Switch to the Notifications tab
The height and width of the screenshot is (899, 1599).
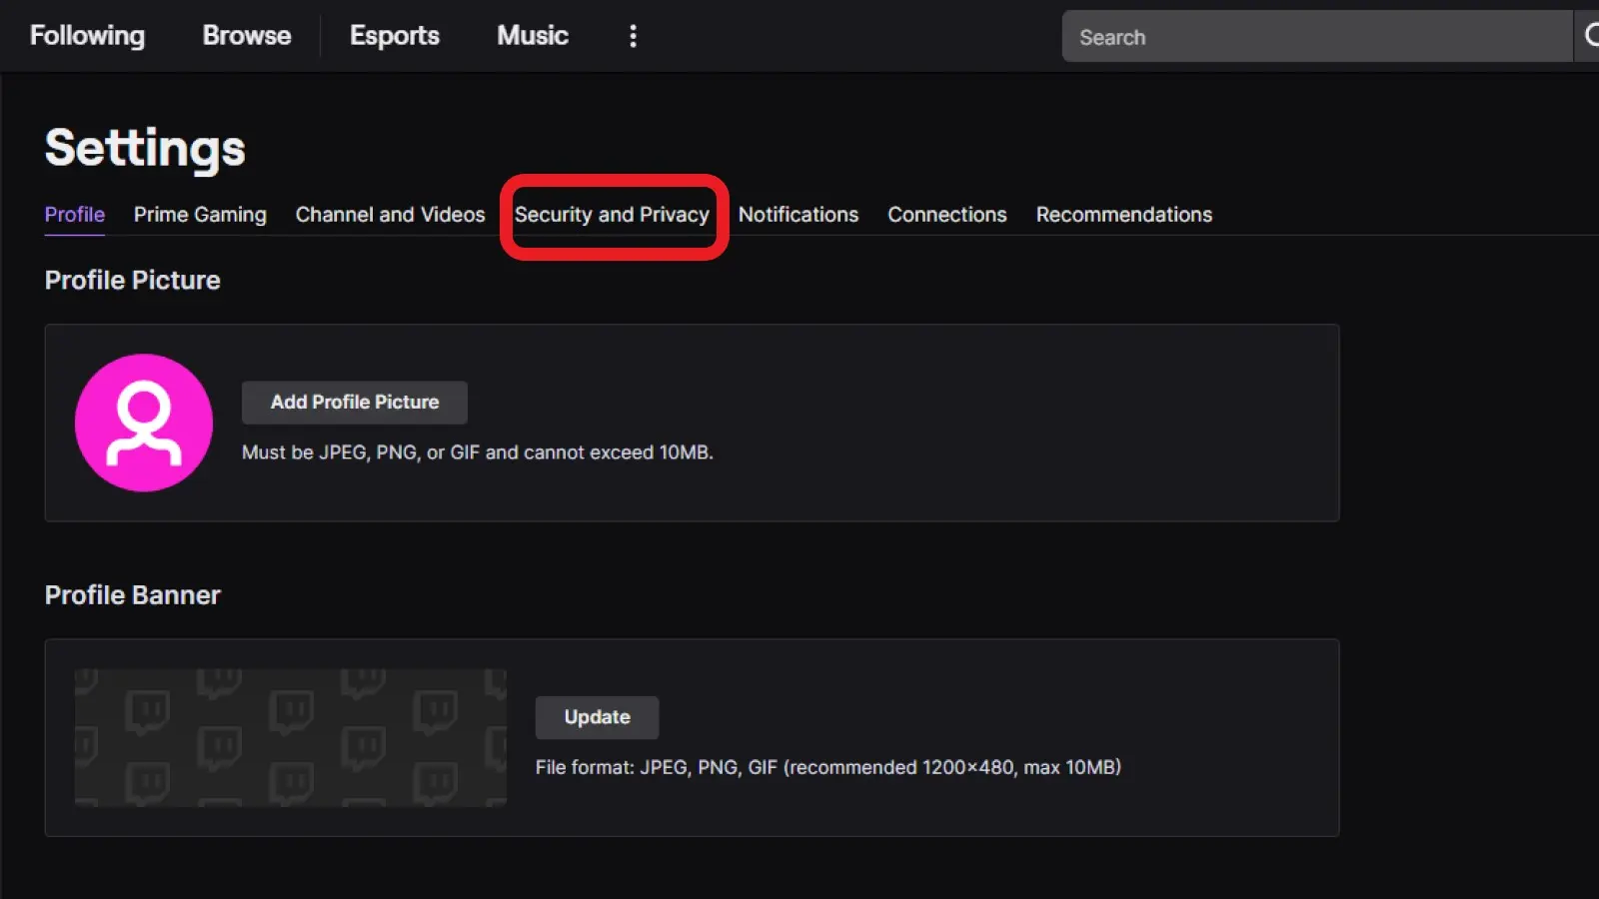(799, 215)
